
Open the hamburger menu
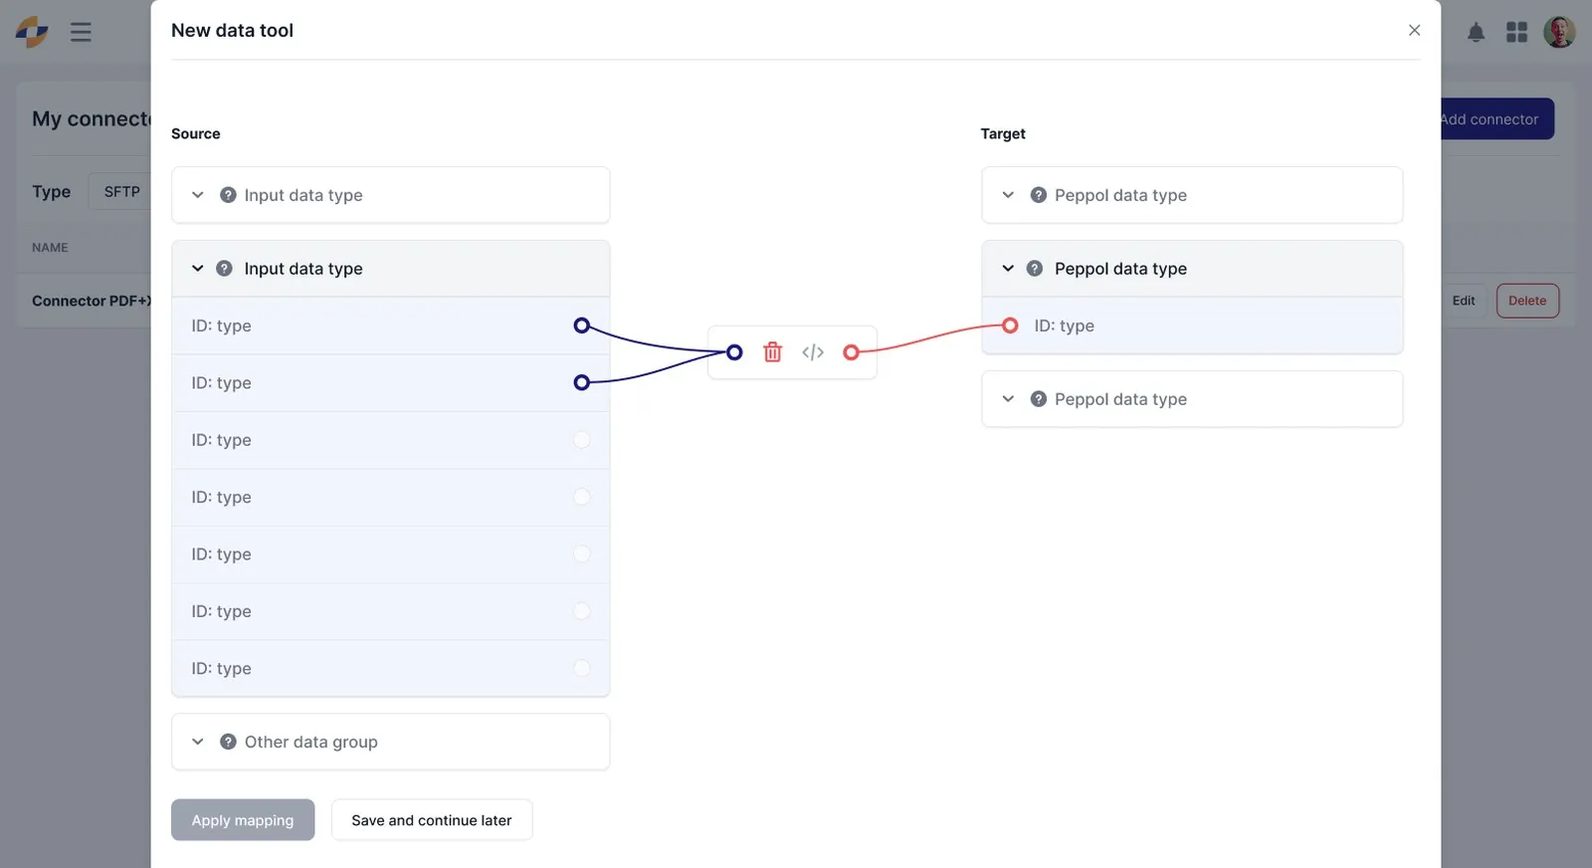(x=81, y=32)
